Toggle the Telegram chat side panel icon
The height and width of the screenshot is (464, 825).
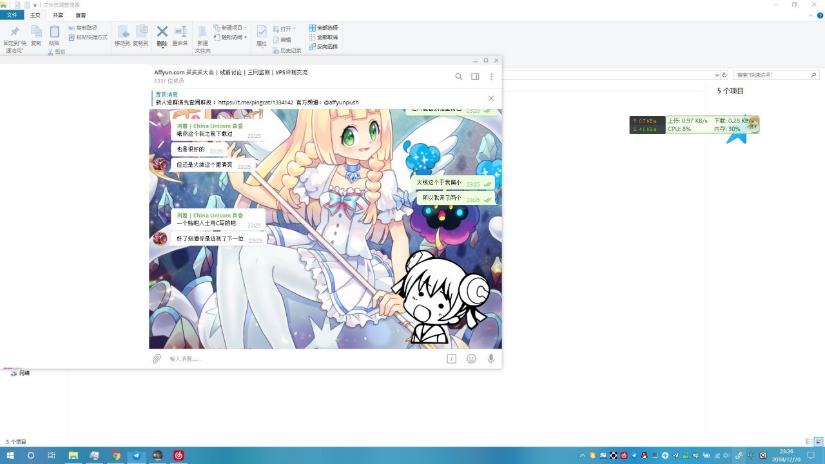[x=475, y=76]
